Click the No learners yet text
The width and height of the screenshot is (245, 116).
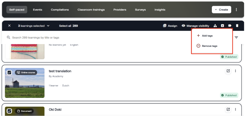pyautogui.click(x=57, y=45)
